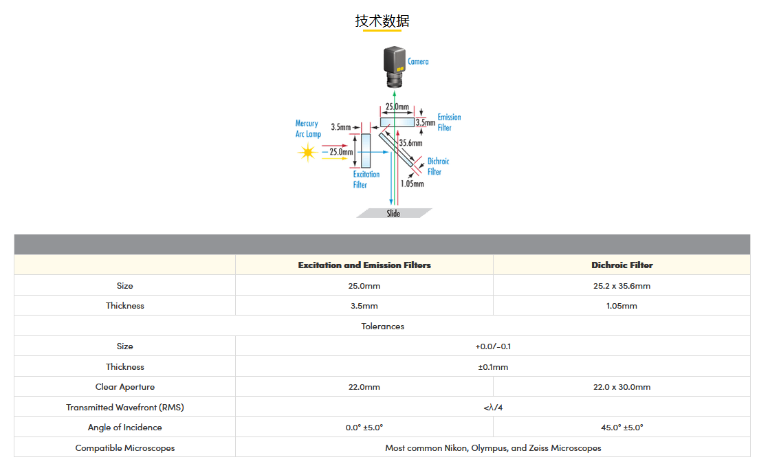The width and height of the screenshot is (759, 464).
Task: Click the yellow Mercury Arc Lamp star symbol
Action: 306,153
